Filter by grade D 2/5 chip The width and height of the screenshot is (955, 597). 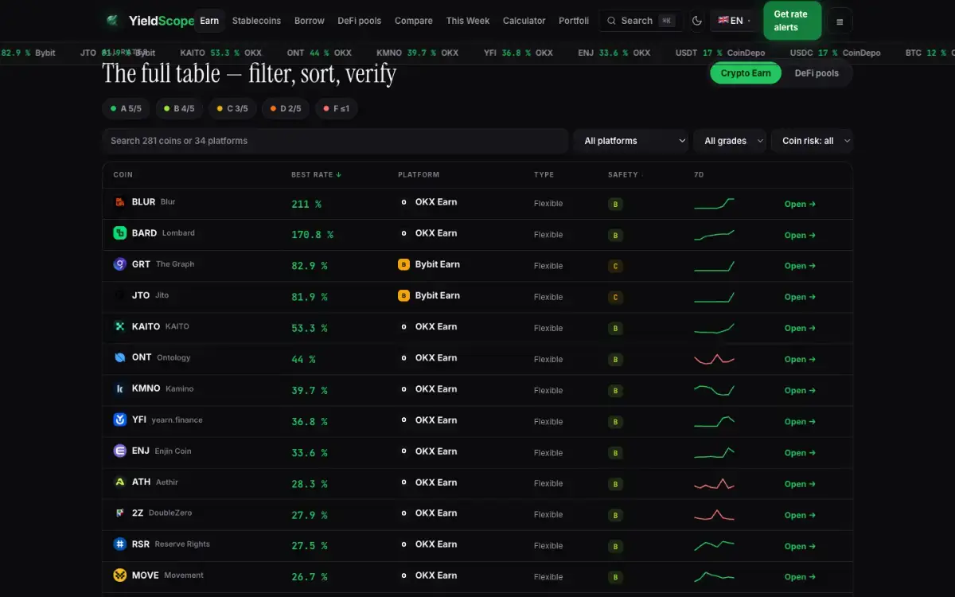[x=286, y=108]
